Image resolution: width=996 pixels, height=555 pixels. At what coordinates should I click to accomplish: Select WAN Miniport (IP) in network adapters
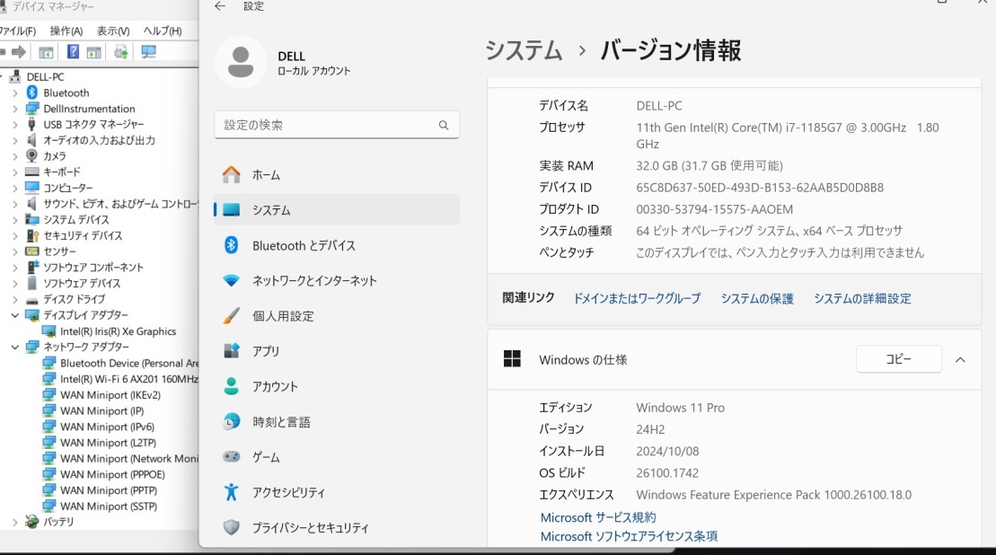(x=101, y=410)
